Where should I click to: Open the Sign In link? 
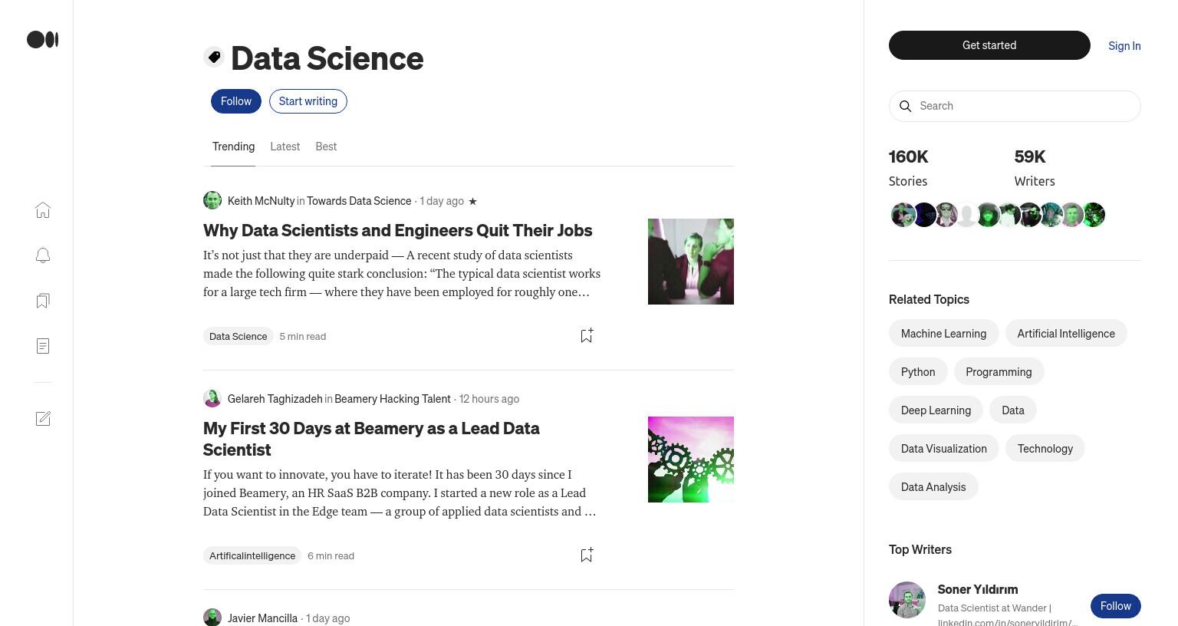[x=1124, y=46]
